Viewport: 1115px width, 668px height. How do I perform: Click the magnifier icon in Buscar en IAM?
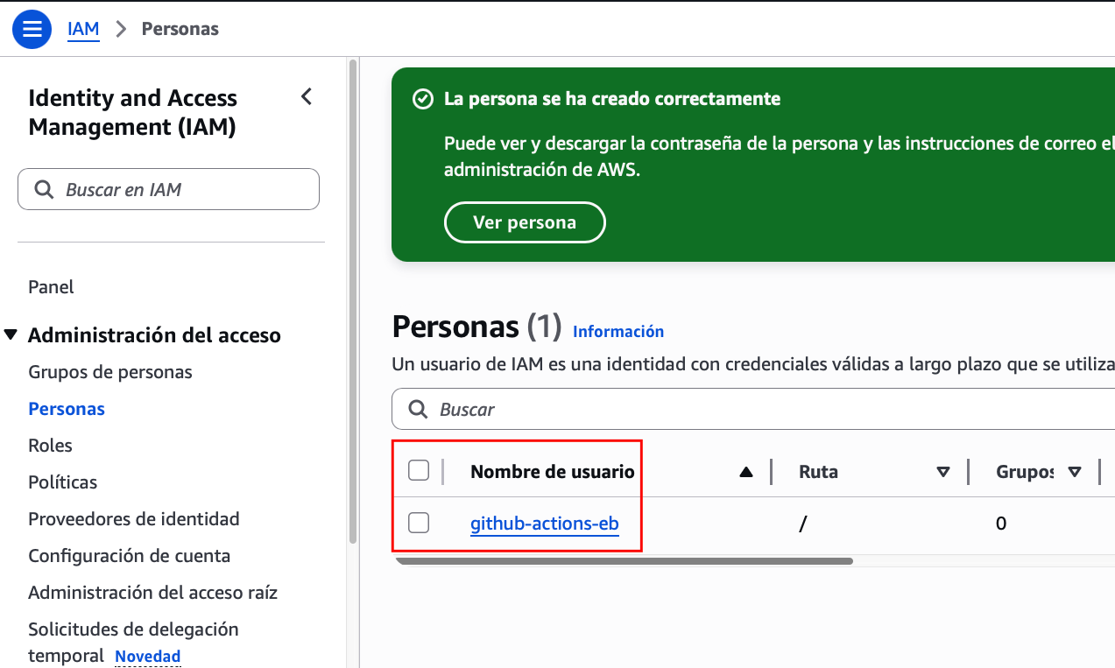[43, 189]
